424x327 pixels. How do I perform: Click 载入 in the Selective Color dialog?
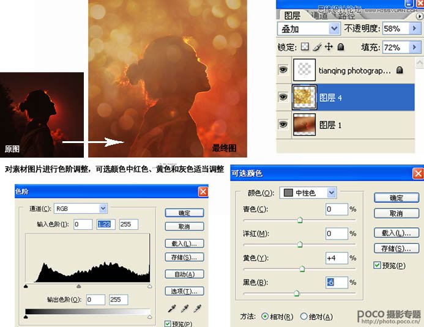click(x=396, y=233)
